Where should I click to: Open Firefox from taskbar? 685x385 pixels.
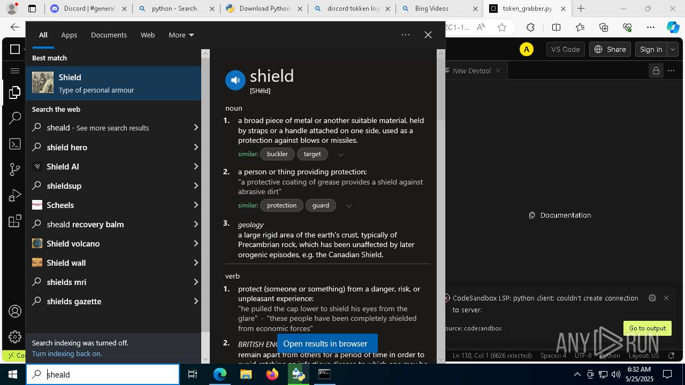pos(272,374)
